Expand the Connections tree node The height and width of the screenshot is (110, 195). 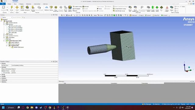[4, 37]
